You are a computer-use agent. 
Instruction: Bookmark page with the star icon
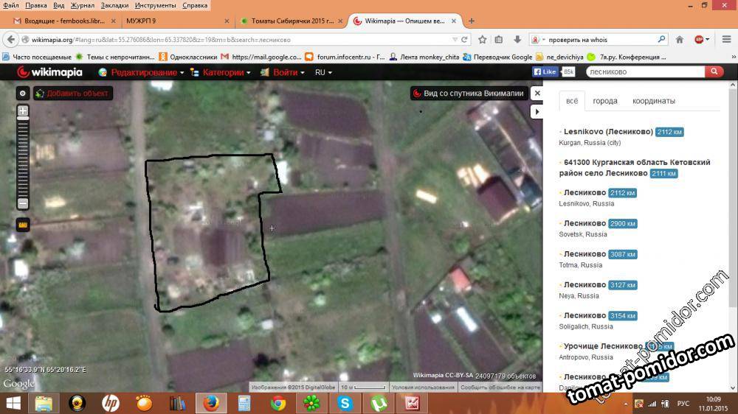pyautogui.click(x=483, y=40)
